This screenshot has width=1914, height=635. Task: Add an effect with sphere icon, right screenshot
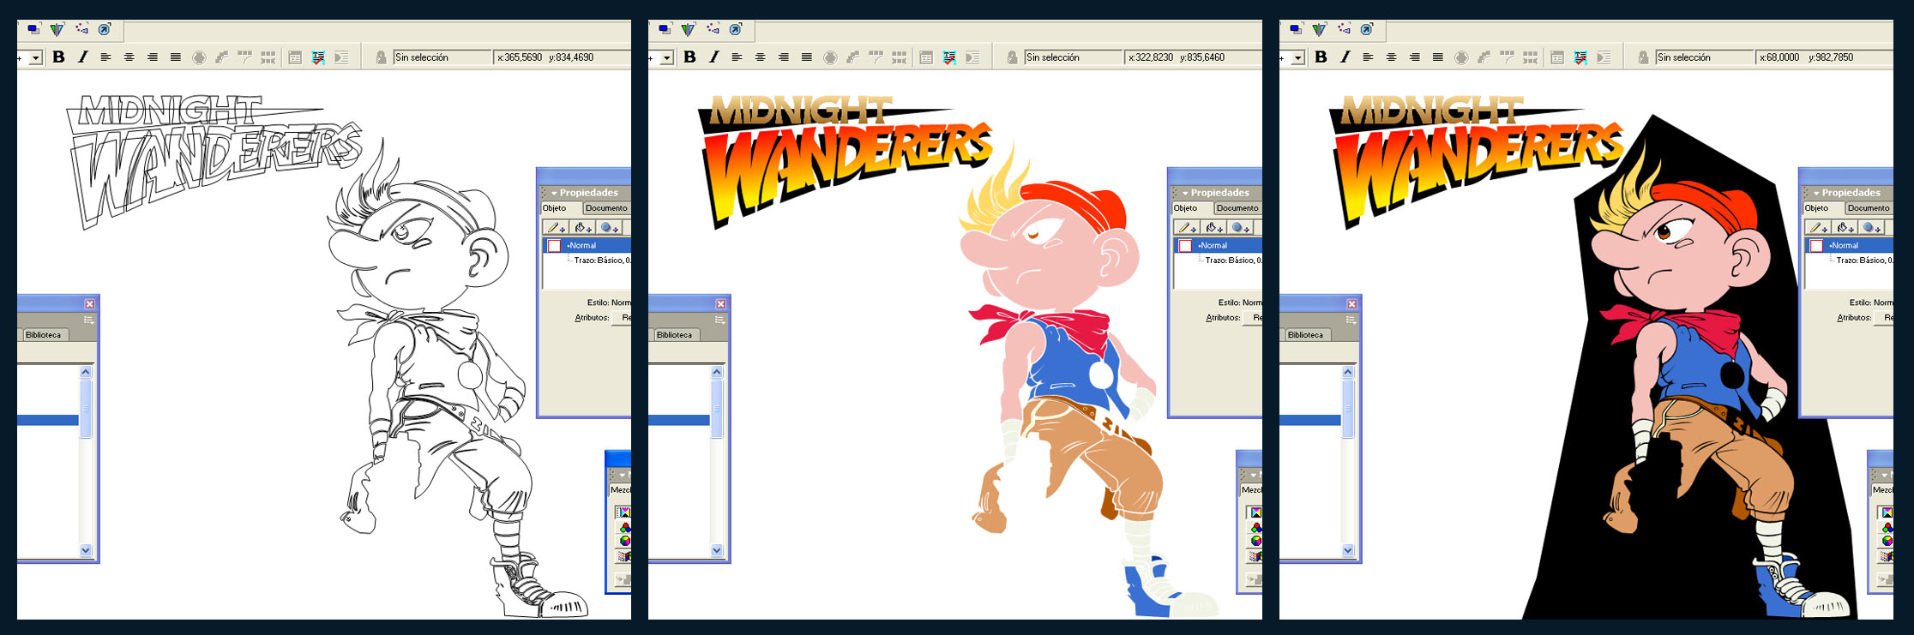click(1873, 227)
